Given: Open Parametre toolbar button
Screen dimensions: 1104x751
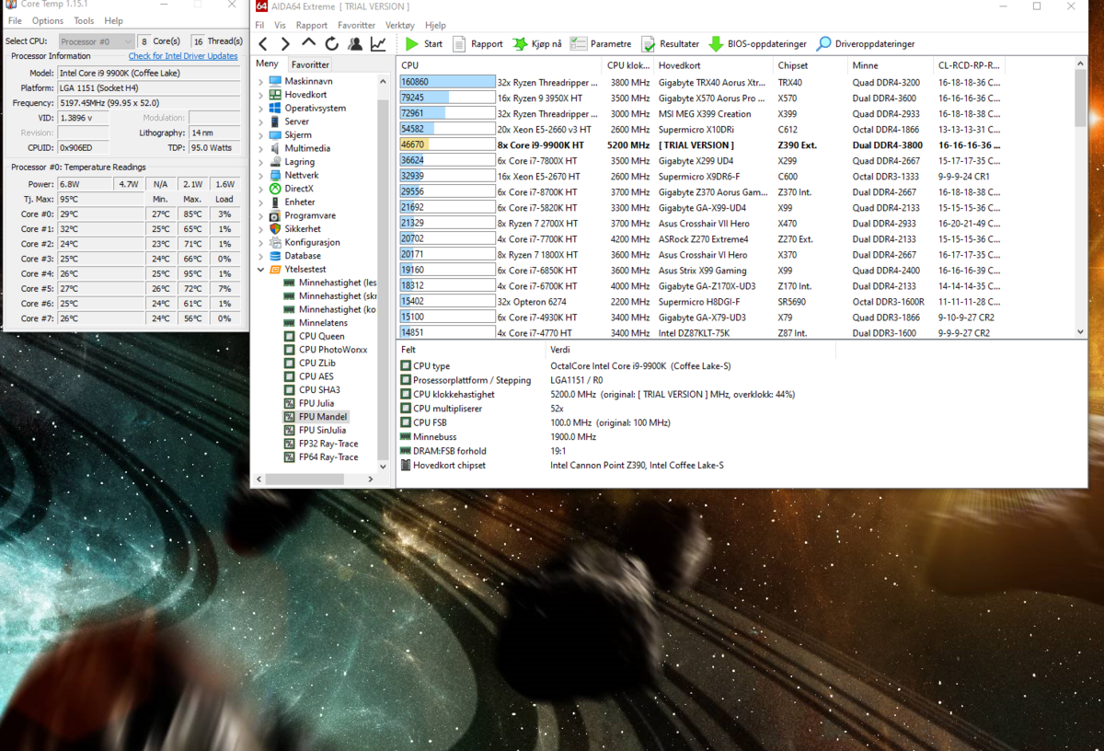Looking at the screenshot, I should pos(601,43).
